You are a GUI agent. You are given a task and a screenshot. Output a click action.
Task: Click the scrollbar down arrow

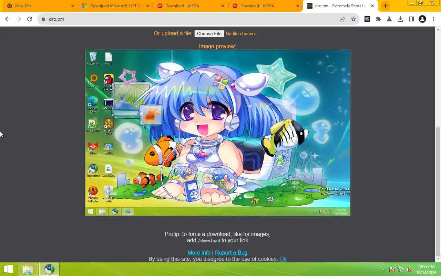[x=438, y=259]
